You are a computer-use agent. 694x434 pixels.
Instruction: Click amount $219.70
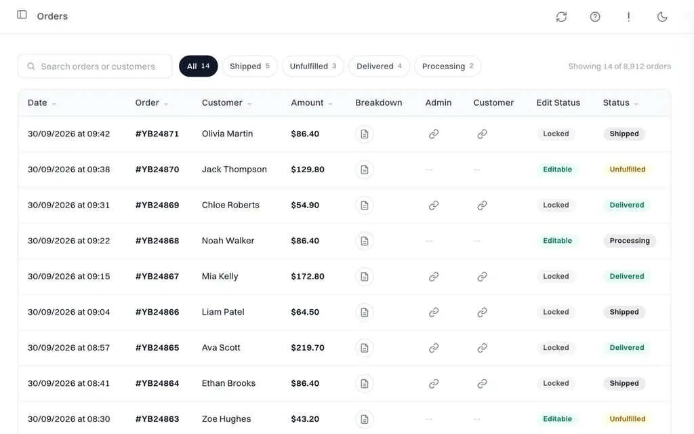pos(308,348)
